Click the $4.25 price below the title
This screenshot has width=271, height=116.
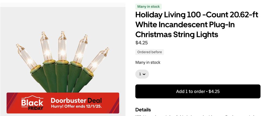(x=141, y=43)
